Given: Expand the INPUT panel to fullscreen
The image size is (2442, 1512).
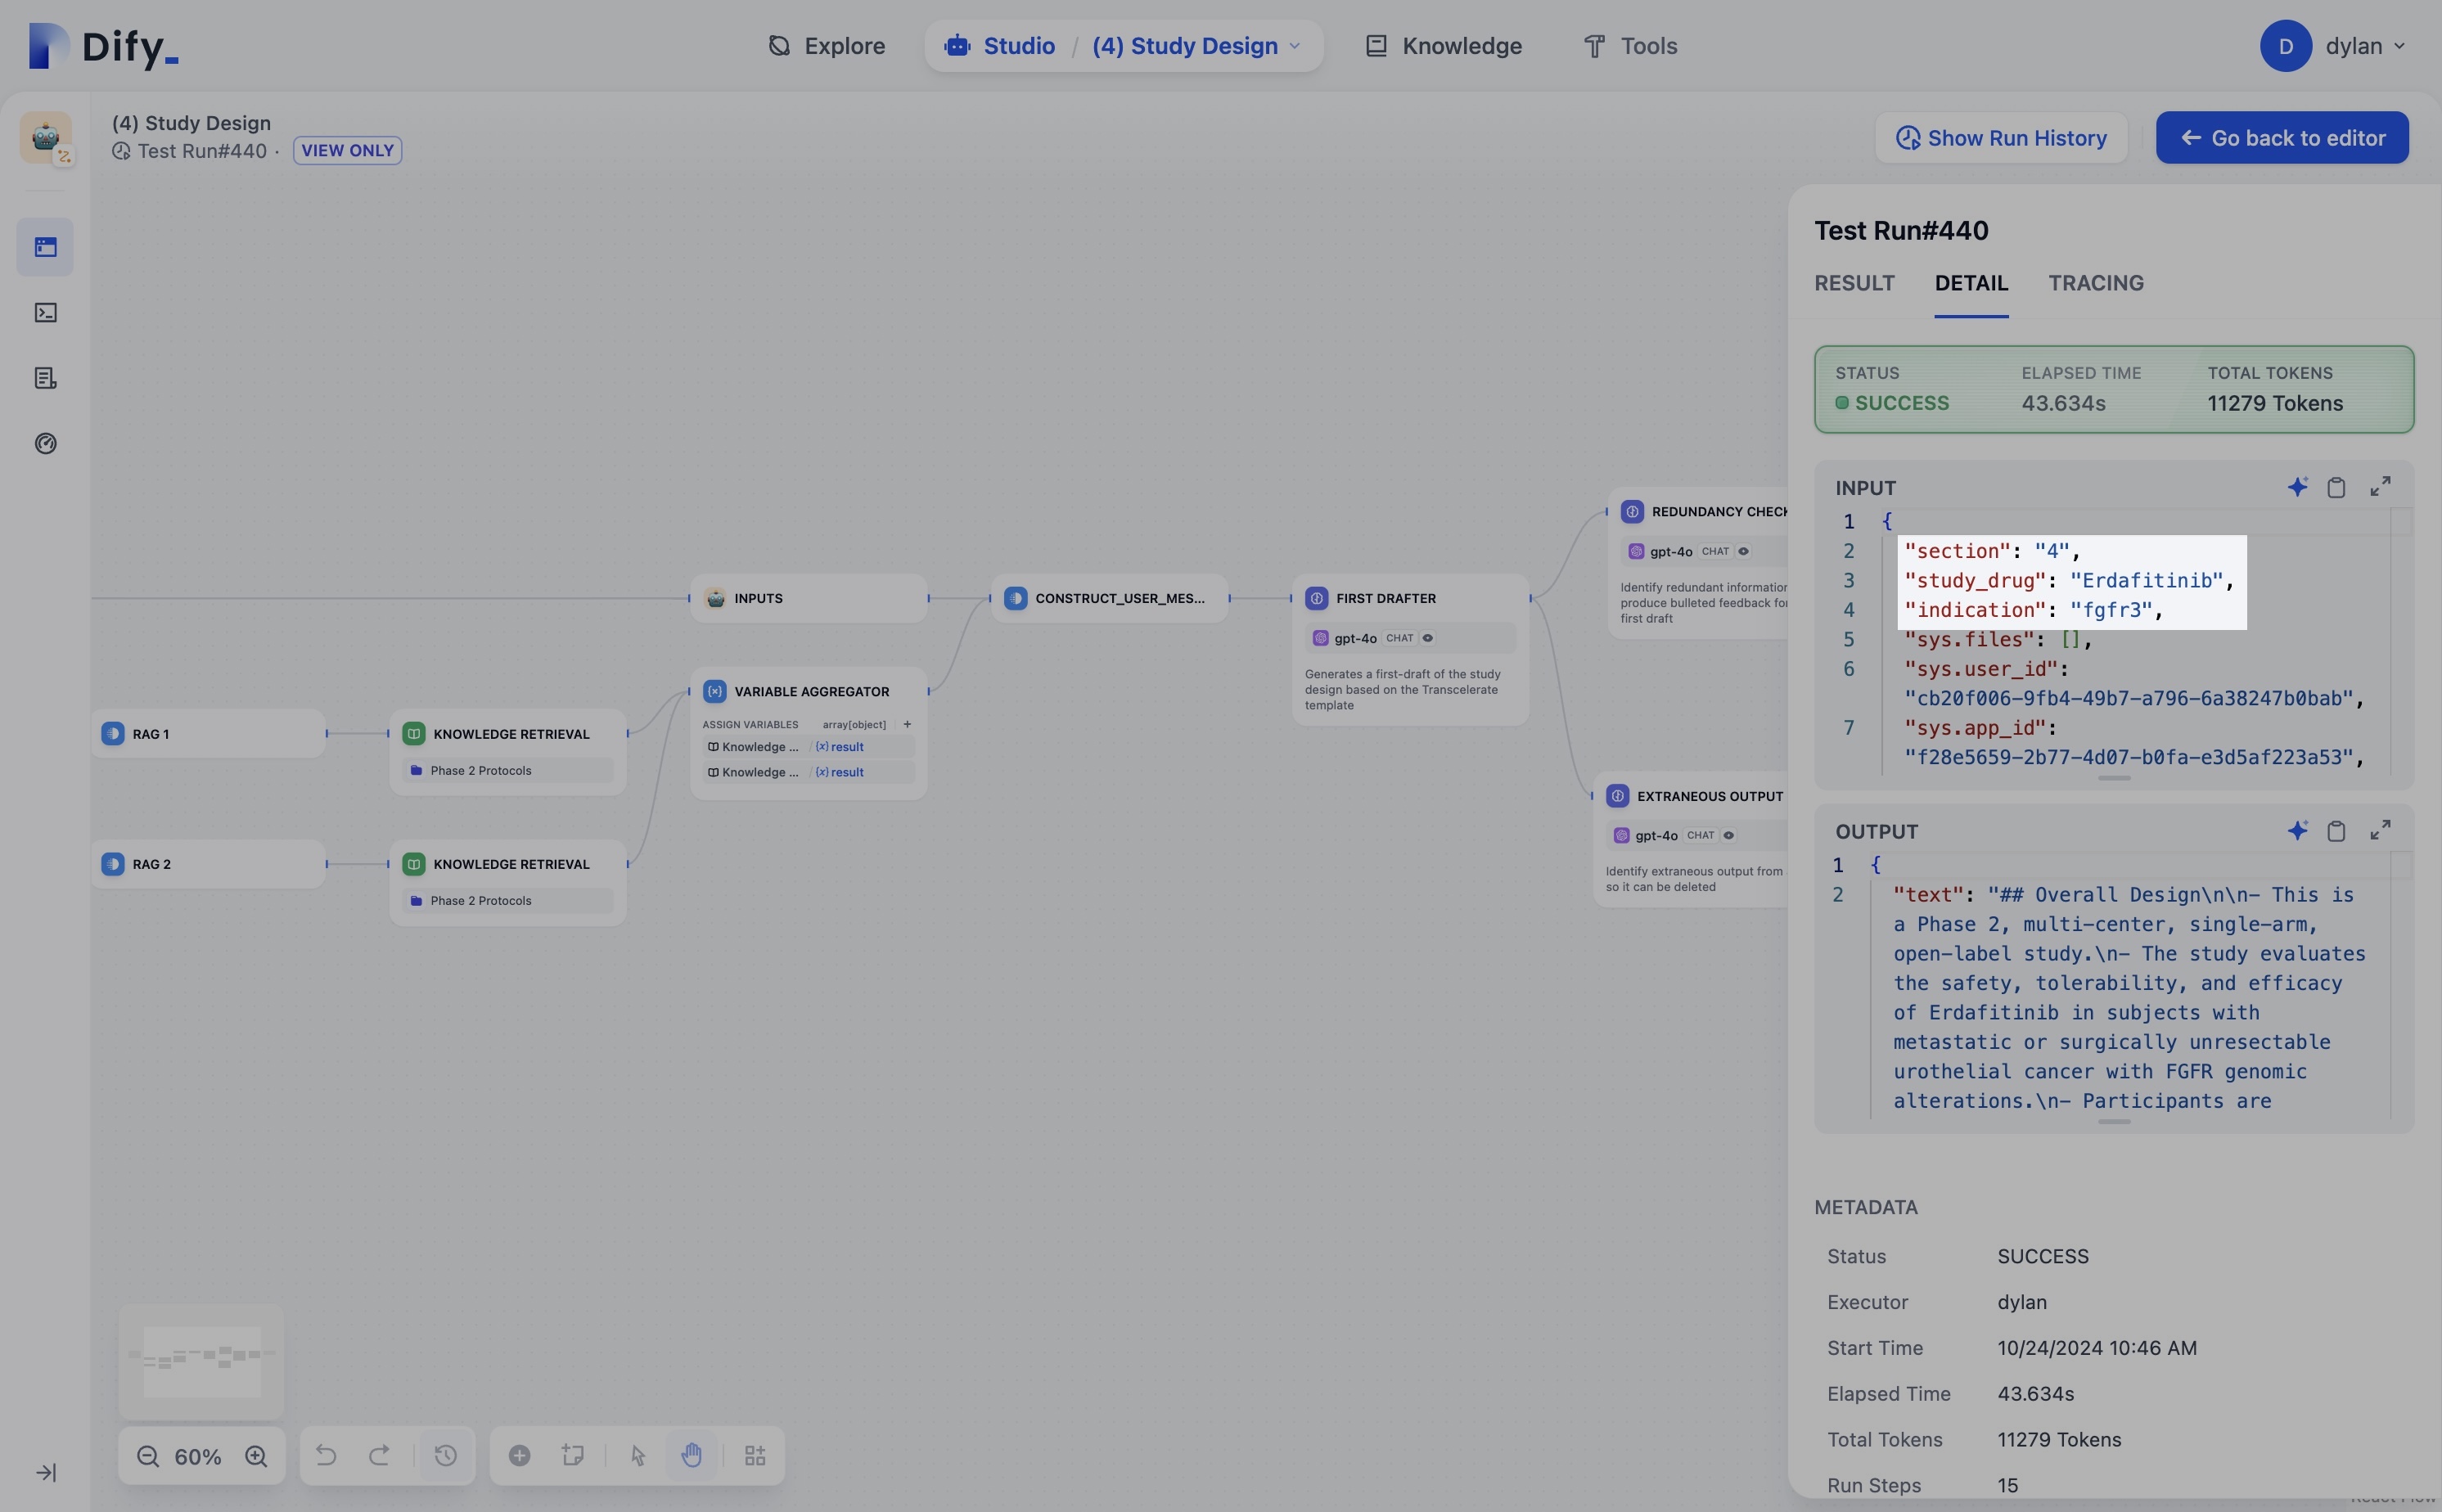Looking at the screenshot, I should click(x=2380, y=487).
